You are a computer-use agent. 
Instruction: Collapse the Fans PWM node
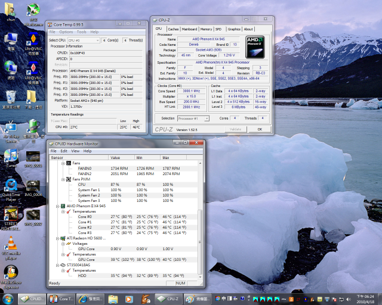tap(63, 179)
